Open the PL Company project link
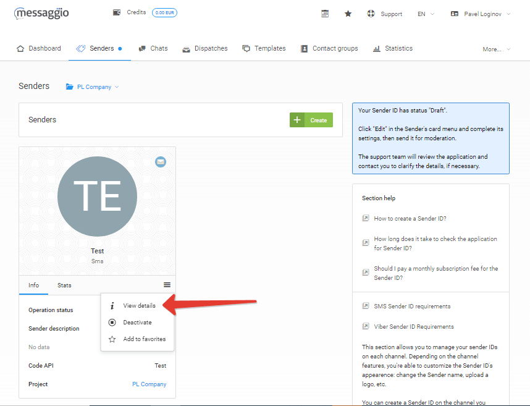The image size is (530, 406). pos(149,384)
